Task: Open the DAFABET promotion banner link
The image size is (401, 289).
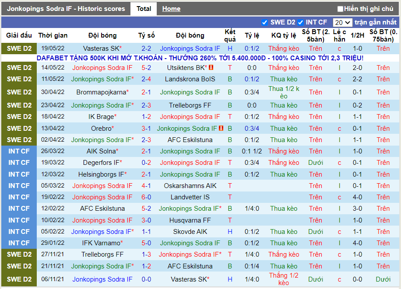Action: click(200, 58)
